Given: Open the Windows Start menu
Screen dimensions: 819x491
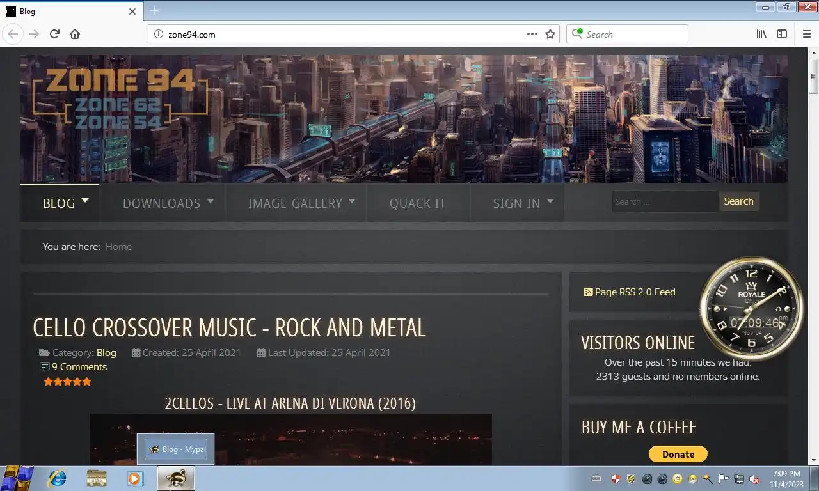Looking at the screenshot, I should click(17, 478).
